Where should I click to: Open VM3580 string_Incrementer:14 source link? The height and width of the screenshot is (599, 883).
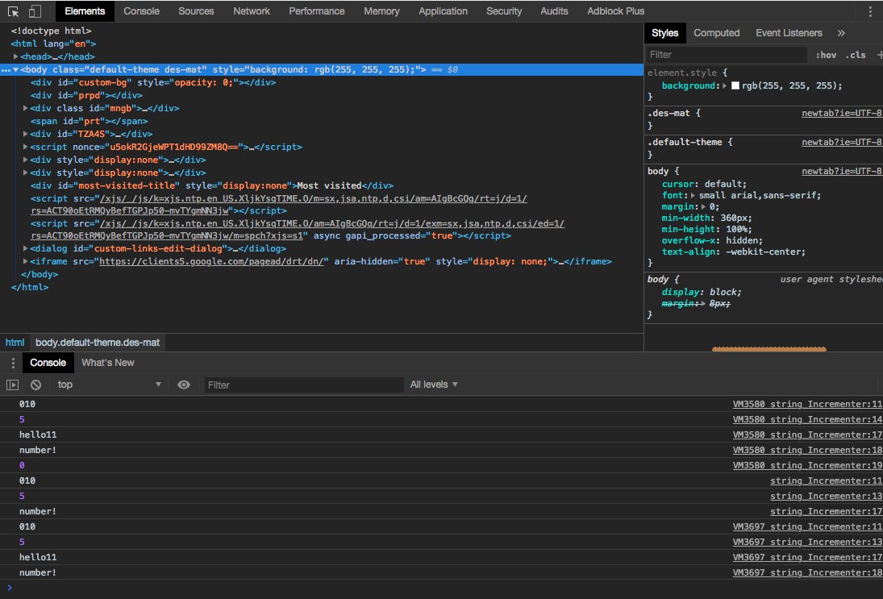click(x=807, y=419)
